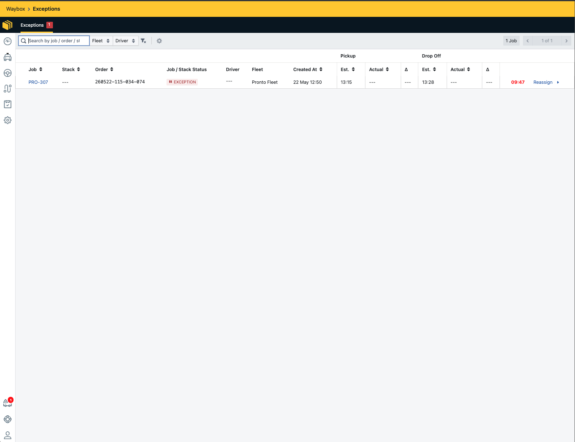
Task: Select the Exceptions tab
Action: coord(37,25)
